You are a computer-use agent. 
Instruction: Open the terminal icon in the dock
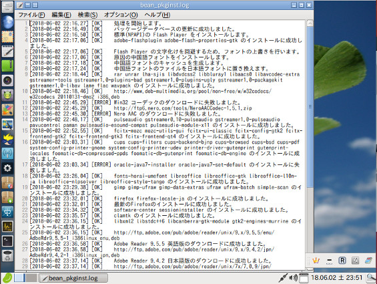click(8, 241)
